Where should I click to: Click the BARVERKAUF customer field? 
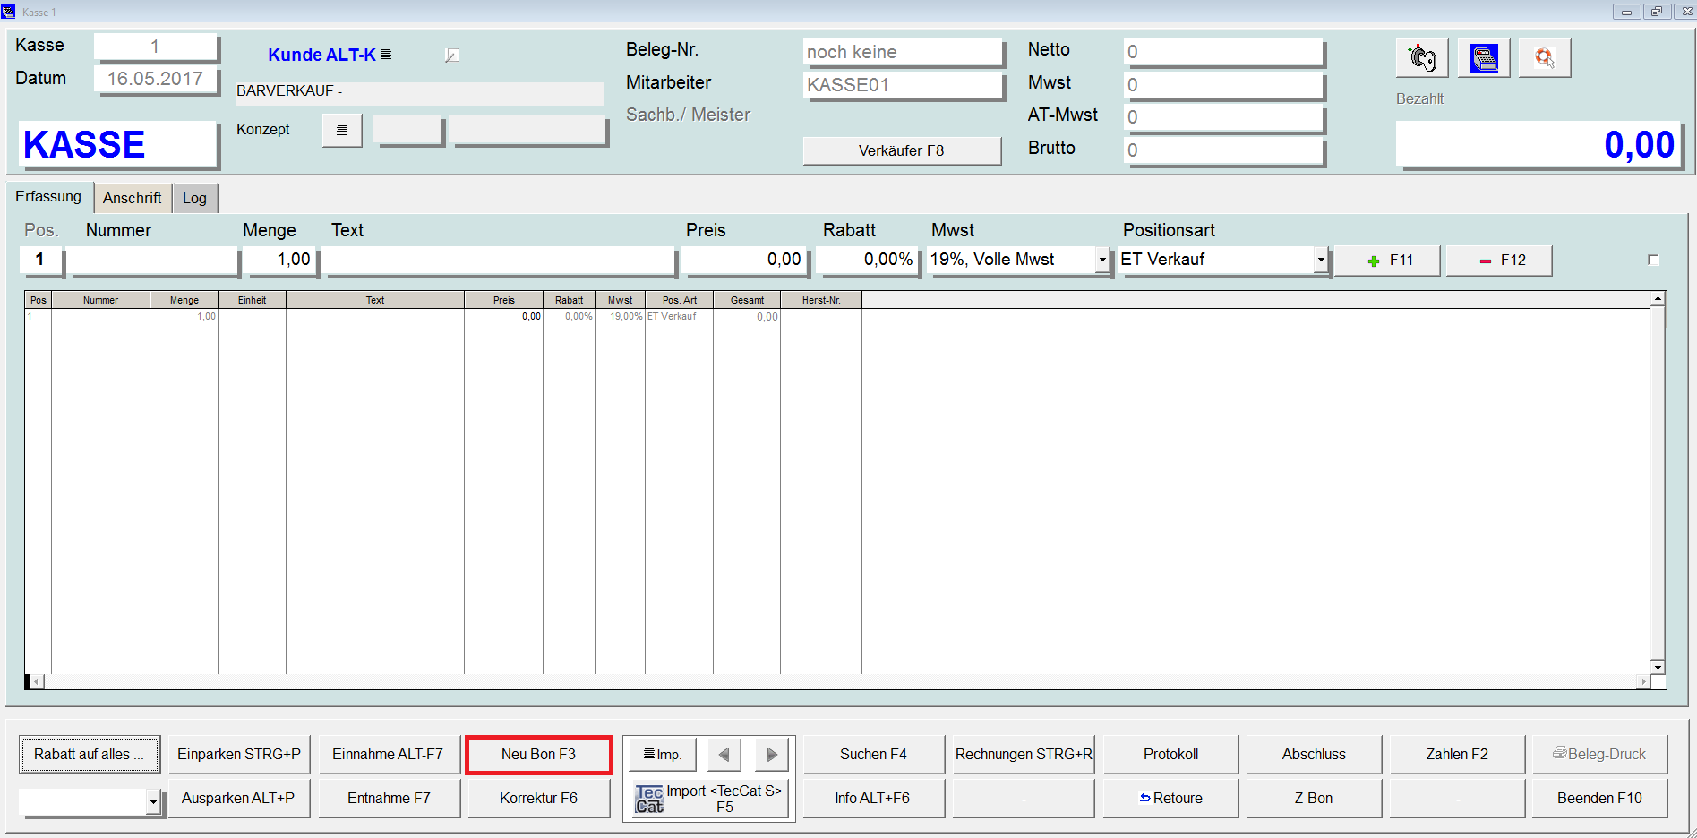coord(419,92)
